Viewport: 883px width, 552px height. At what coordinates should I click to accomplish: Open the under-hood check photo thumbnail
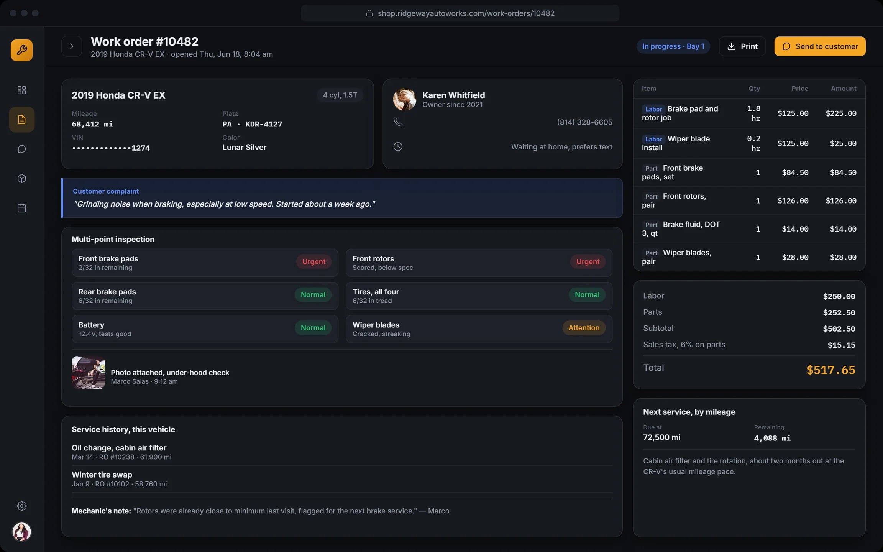point(88,373)
